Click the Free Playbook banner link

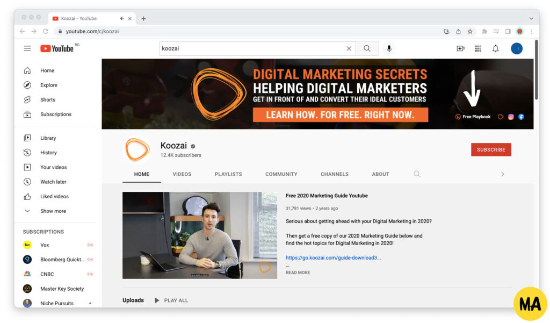(473, 117)
